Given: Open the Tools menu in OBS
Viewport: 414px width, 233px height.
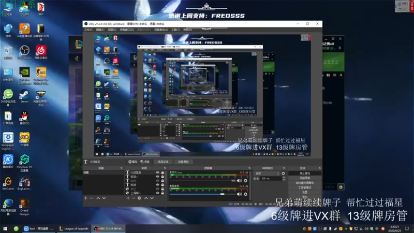Looking at the screenshot, I should 175,30.
